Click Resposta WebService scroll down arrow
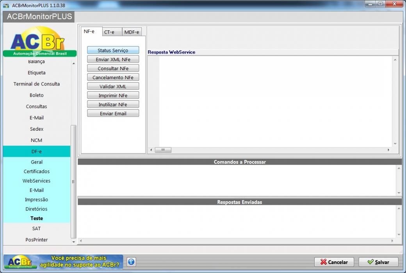Image resolution: width=406 pixels, height=273 pixels. coord(395,144)
